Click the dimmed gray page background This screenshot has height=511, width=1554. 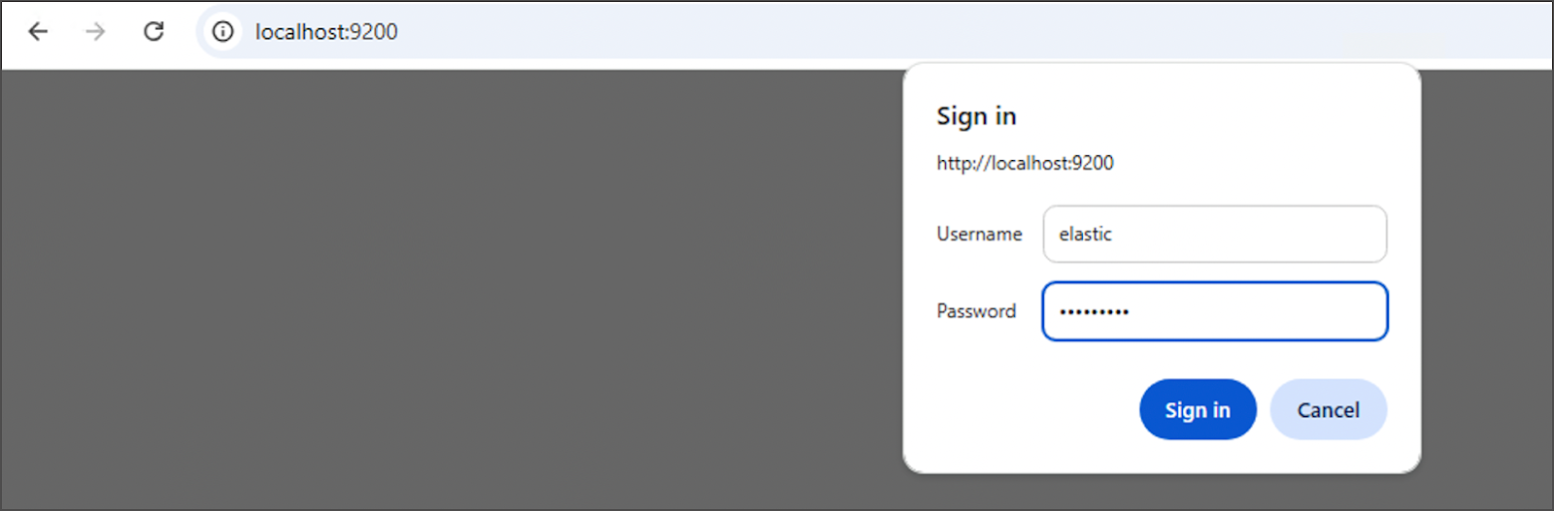437,291
